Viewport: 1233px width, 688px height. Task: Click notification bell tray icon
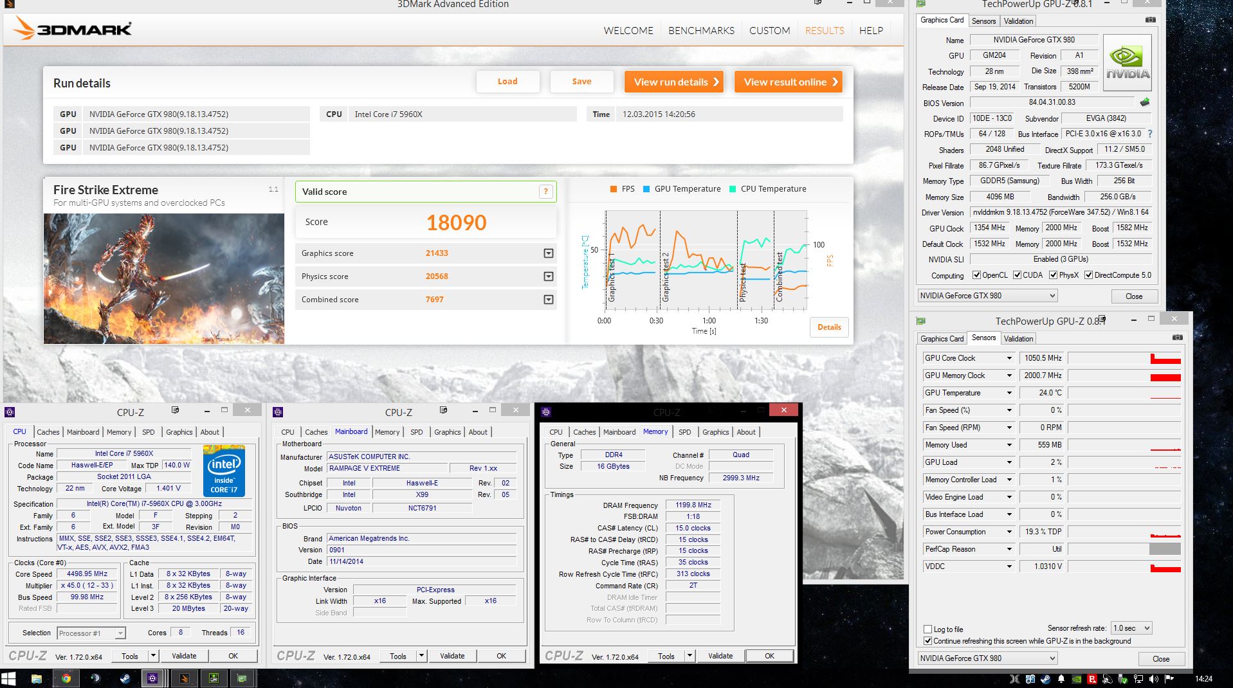tap(1061, 679)
